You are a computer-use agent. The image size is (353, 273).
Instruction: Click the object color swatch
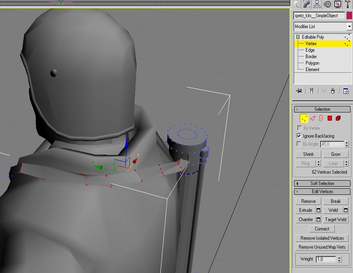point(348,16)
